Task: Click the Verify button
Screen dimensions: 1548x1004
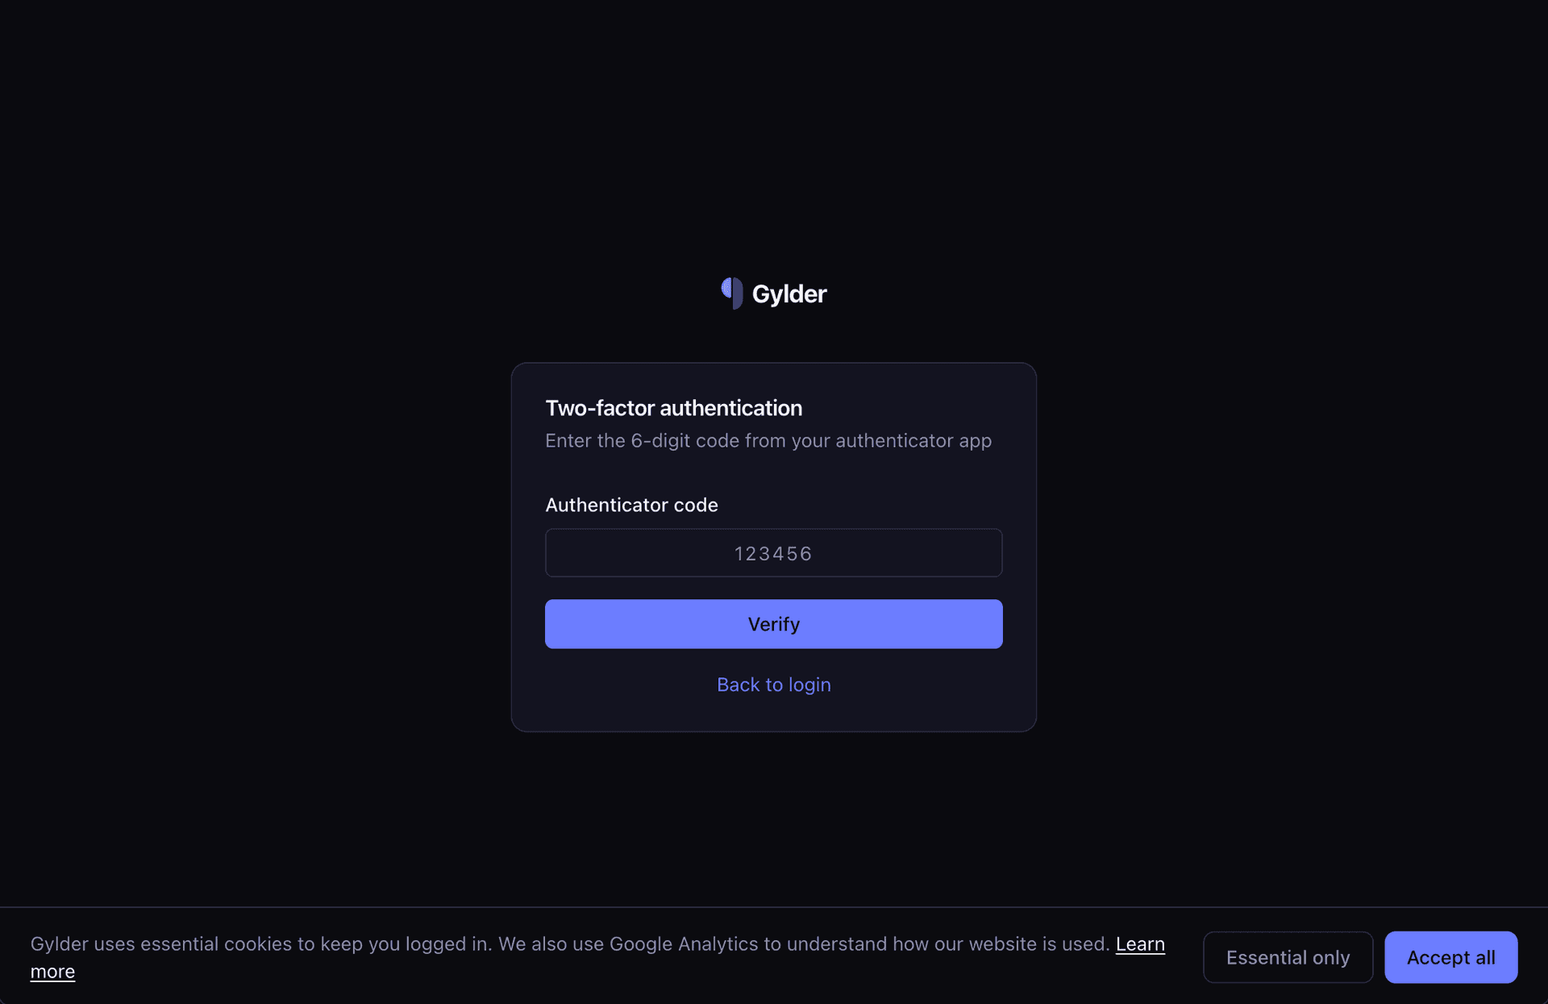Action: (773, 623)
